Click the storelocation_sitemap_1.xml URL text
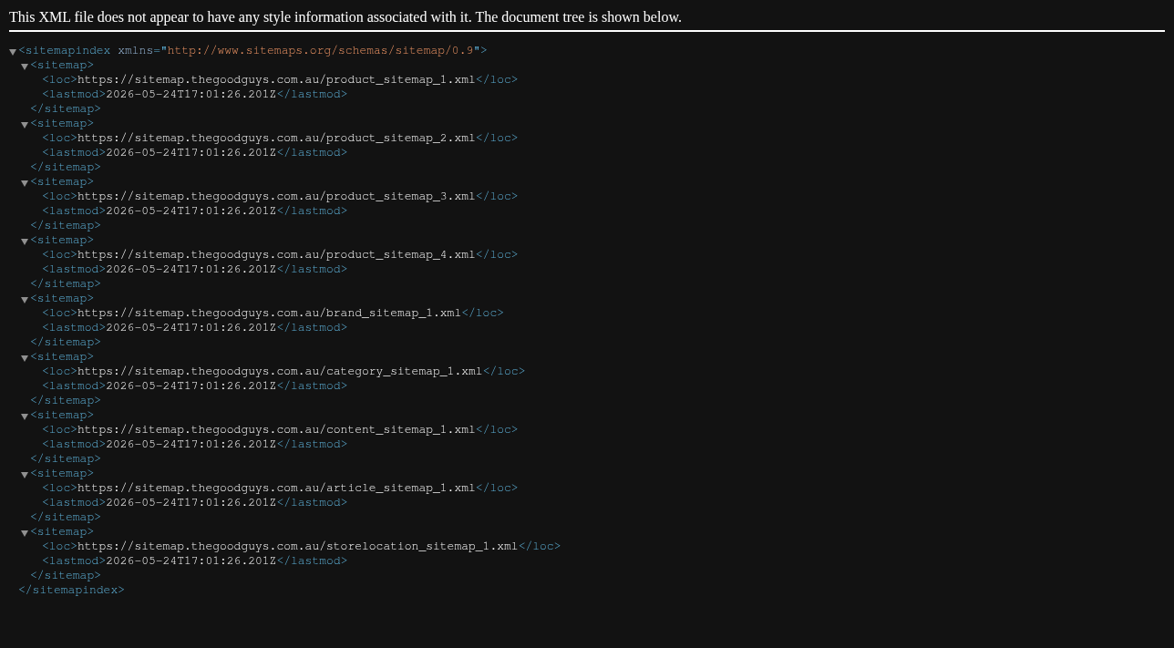 [298, 547]
